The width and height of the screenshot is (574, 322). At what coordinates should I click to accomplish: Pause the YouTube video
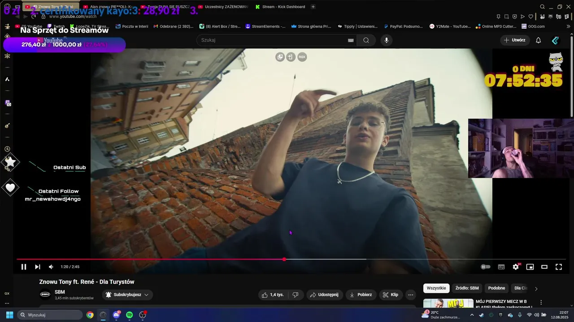click(x=24, y=267)
